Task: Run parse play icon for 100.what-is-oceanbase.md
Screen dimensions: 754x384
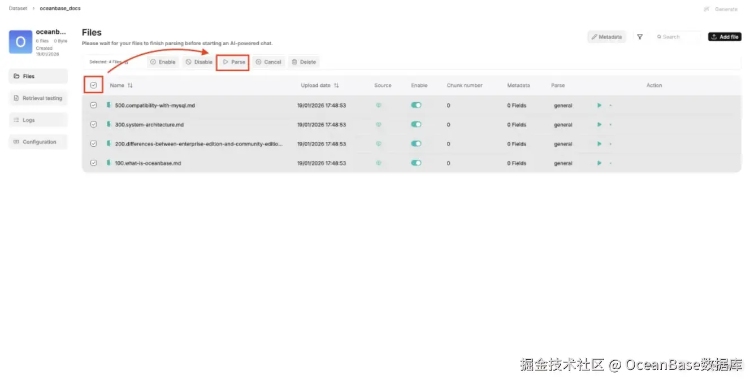Action: tap(599, 163)
